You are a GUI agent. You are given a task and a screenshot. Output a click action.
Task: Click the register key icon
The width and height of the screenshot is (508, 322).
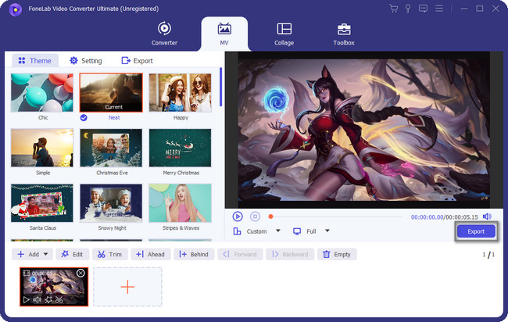tap(408, 9)
